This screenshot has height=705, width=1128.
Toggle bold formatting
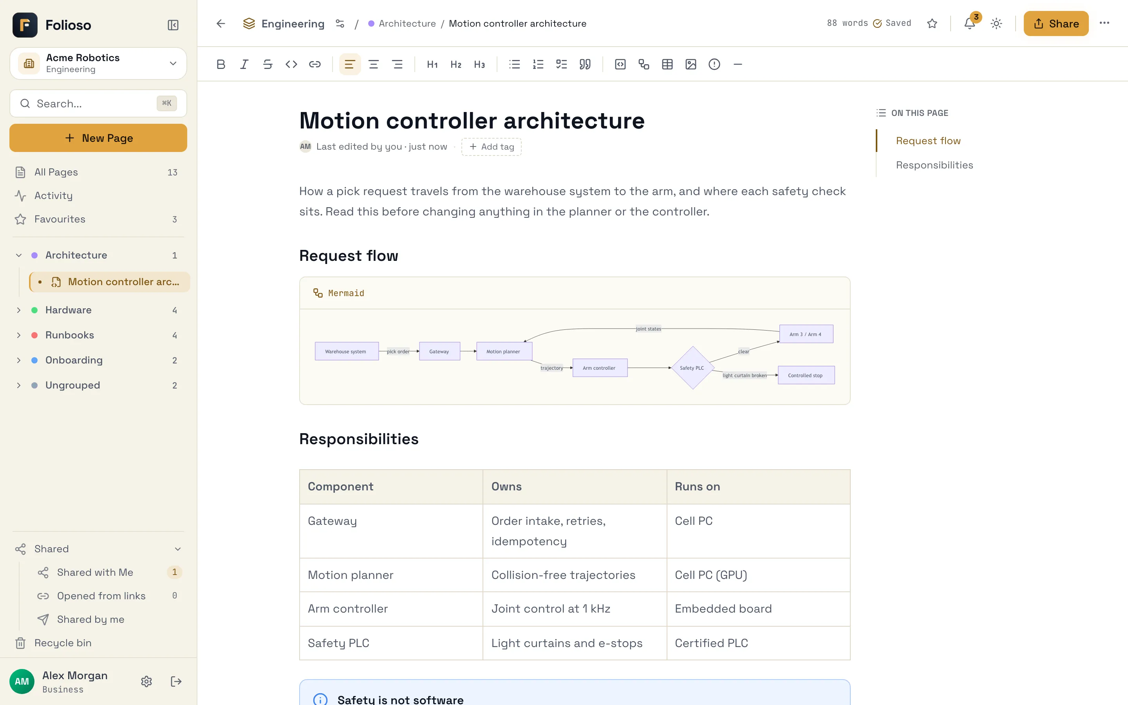pos(221,64)
